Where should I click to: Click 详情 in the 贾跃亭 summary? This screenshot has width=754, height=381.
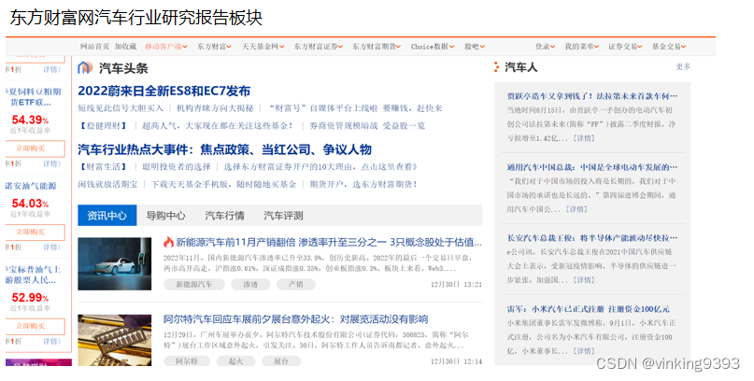[x=584, y=138]
